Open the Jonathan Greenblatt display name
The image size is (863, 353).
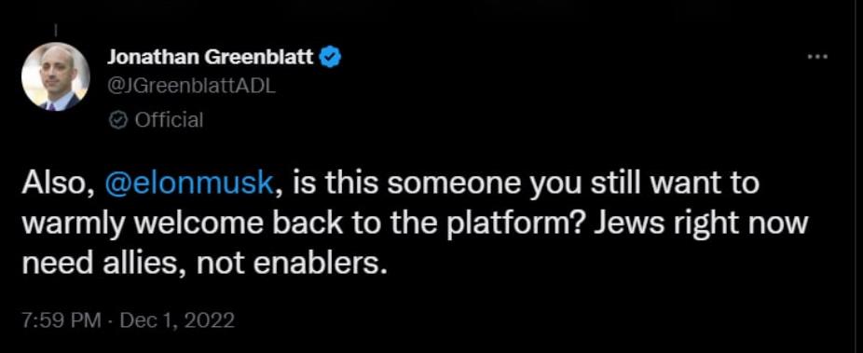pyautogui.click(x=212, y=56)
